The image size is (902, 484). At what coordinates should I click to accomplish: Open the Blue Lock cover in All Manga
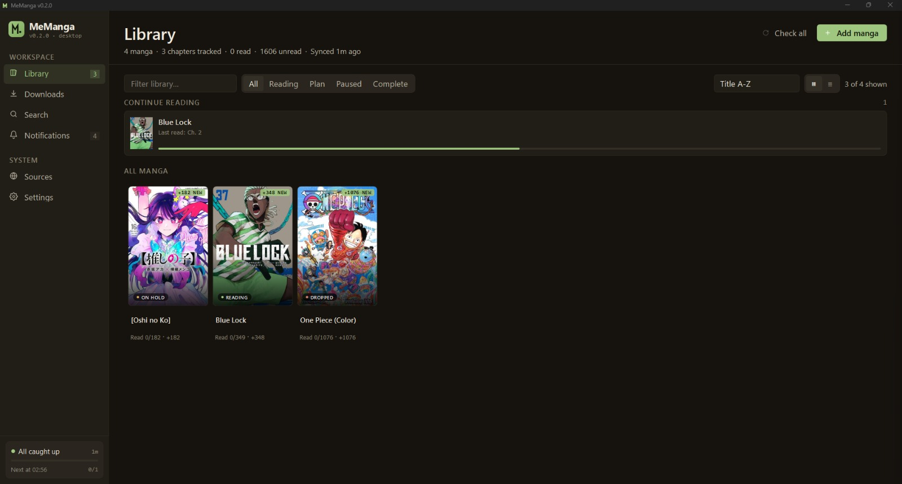point(253,246)
